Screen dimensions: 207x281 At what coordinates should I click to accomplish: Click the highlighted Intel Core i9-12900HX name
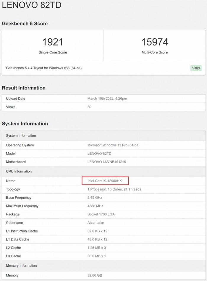tap(105, 181)
